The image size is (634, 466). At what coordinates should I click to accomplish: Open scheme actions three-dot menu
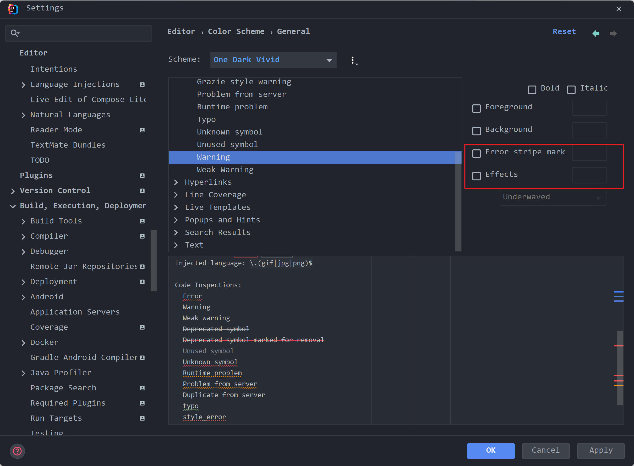tap(353, 60)
